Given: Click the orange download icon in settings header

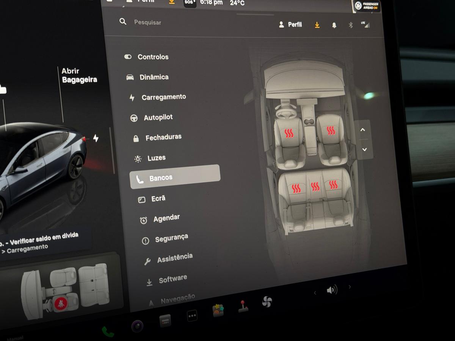Looking at the screenshot, I should 317,25.
